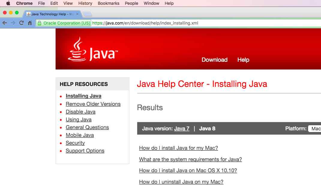Click the 'Java Help Center - Installing Java' heading
The width and height of the screenshot is (321, 186).
coord(202,84)
